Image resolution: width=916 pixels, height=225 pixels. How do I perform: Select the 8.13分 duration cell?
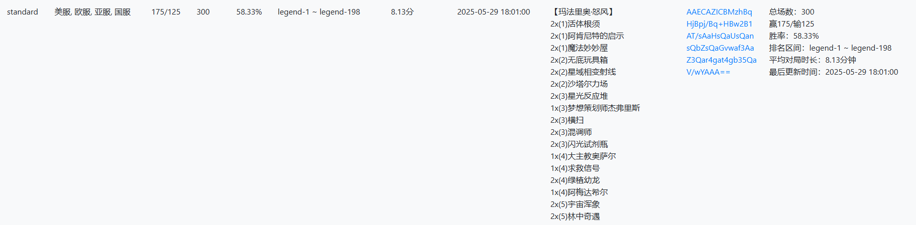point(402,12)
